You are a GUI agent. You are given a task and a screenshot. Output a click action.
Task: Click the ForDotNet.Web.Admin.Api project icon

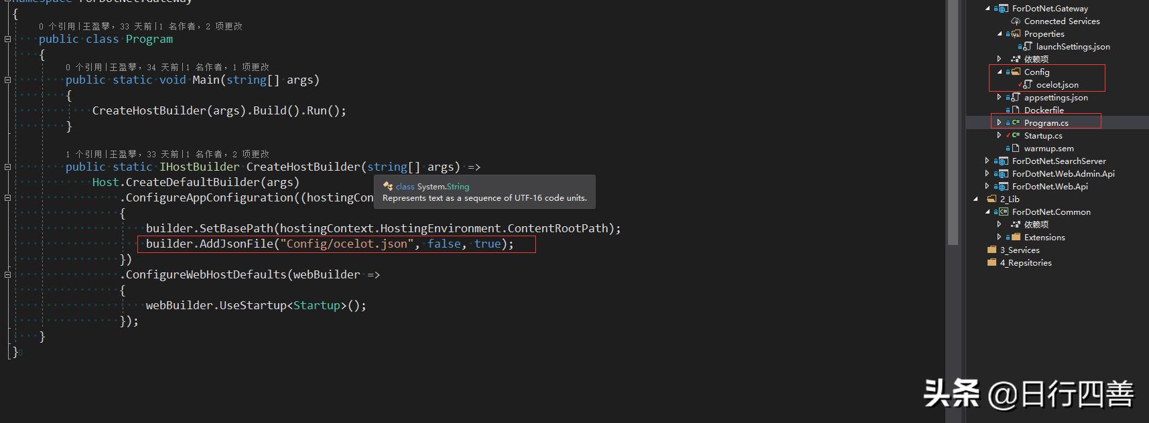tap(1002, 174)
